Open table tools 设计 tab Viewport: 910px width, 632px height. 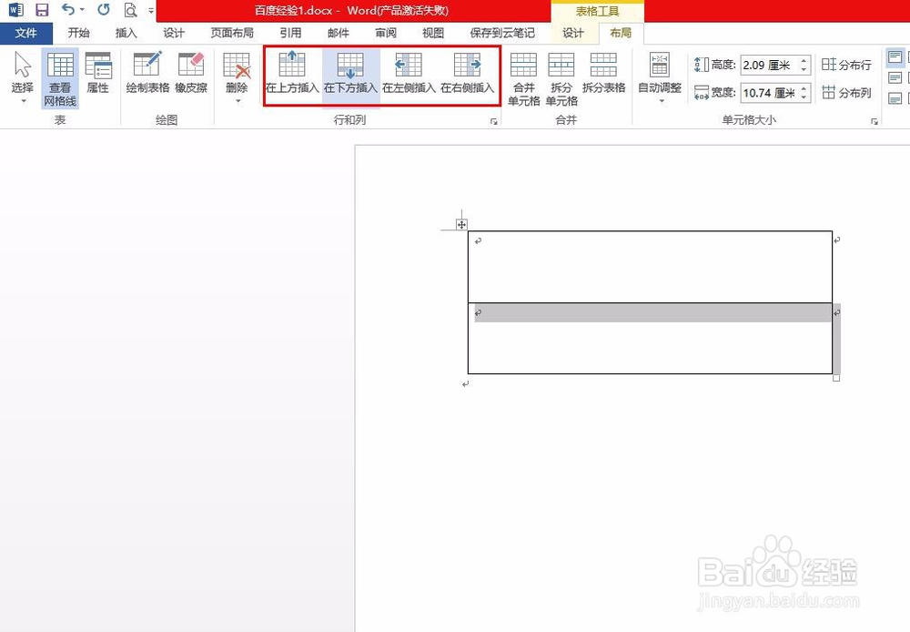[x=572, y=33]
